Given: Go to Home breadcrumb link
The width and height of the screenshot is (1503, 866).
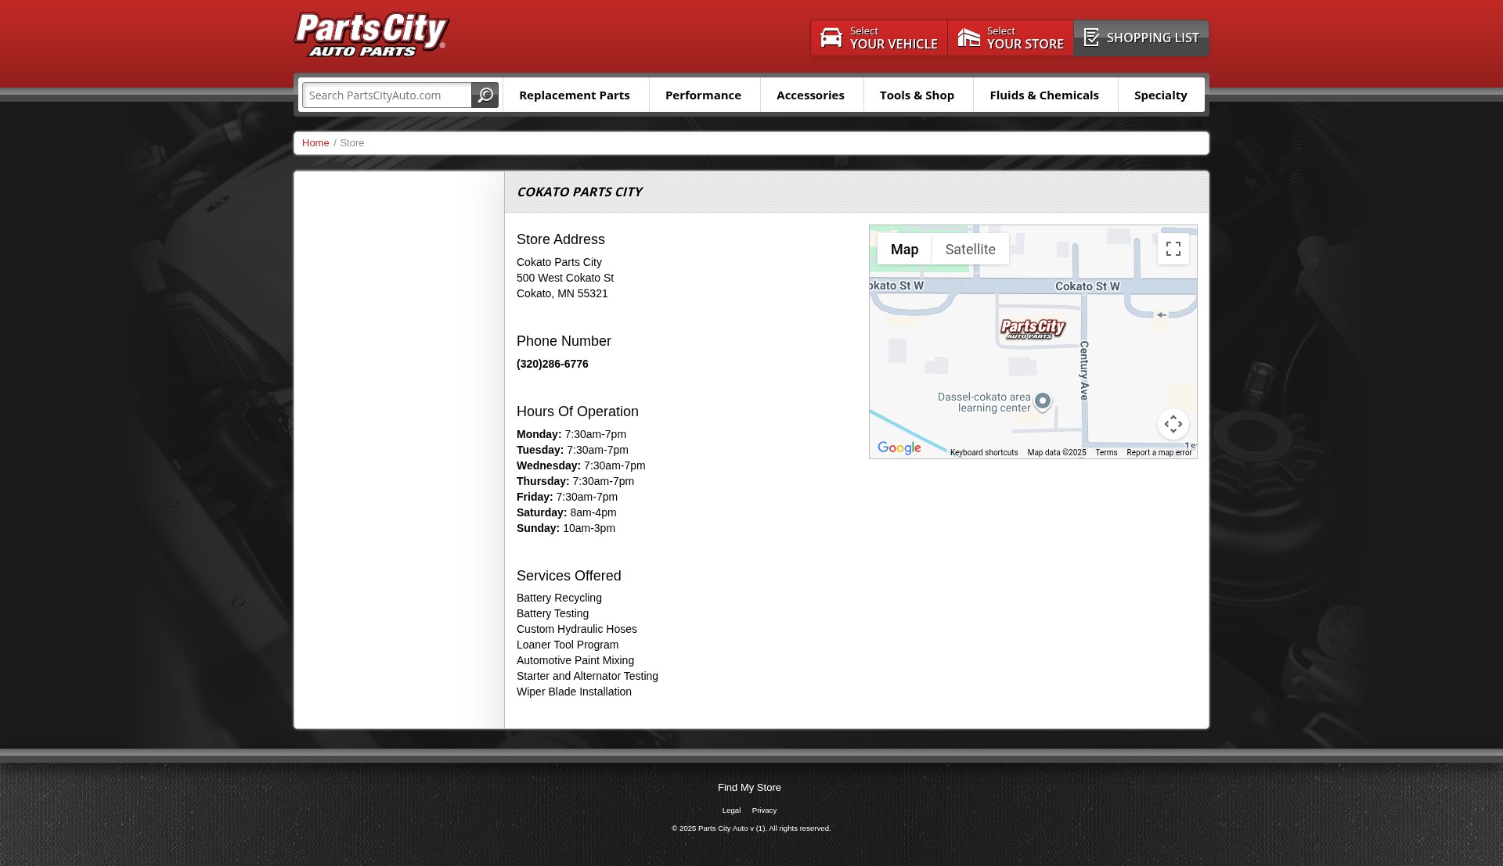Looking at the screenshot, I should point(315,143).
